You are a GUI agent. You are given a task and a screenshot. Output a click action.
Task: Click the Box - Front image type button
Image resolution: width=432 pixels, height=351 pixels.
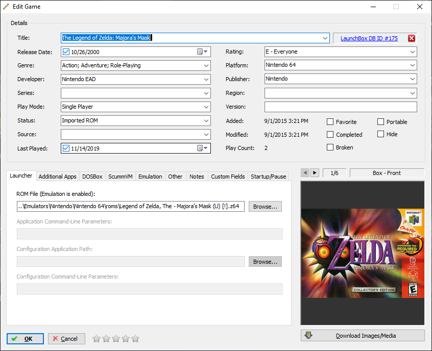387,173
